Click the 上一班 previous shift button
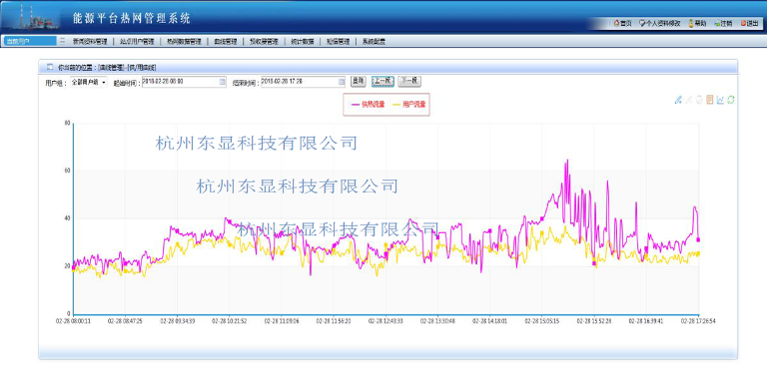The height and width of the screenshot is (369, 767). 383,82
